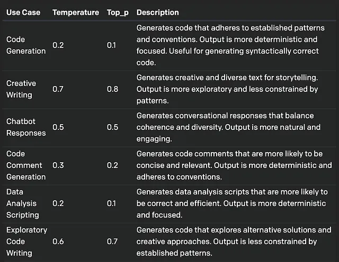Click temperature 0.7 for Creative Writing
This screenshot has height=262, width=339.
pos(58,89)
